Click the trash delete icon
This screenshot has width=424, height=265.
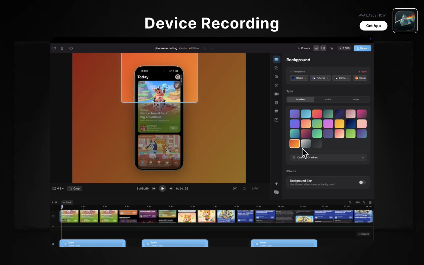pyautogui.click(x=62, y=48)
